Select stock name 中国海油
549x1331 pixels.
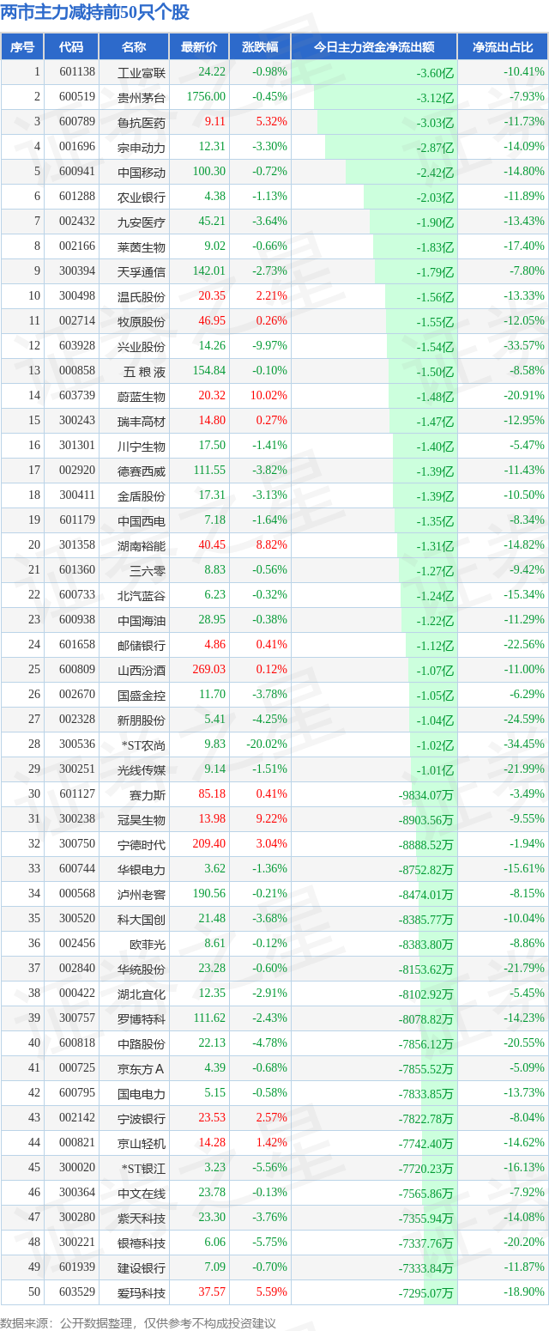(142, 621)
